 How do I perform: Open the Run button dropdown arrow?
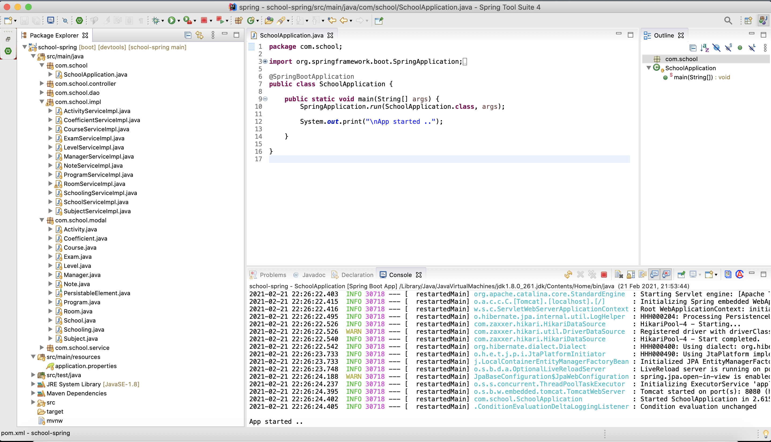[179, 21]
